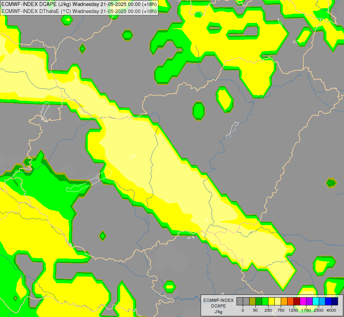Click the legend value 50
This screenshot has height=317, width=344.
tap(255, 310)
